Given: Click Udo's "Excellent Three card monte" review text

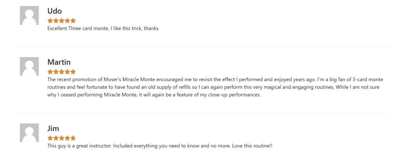Looking at the screenshot, I should [103, 28].
